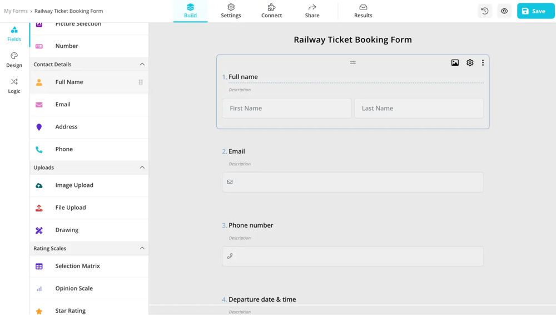Image resolution: width=556 pixels, height=315 pixels.
Task: Open the Results tab
Action: point(363,11)
